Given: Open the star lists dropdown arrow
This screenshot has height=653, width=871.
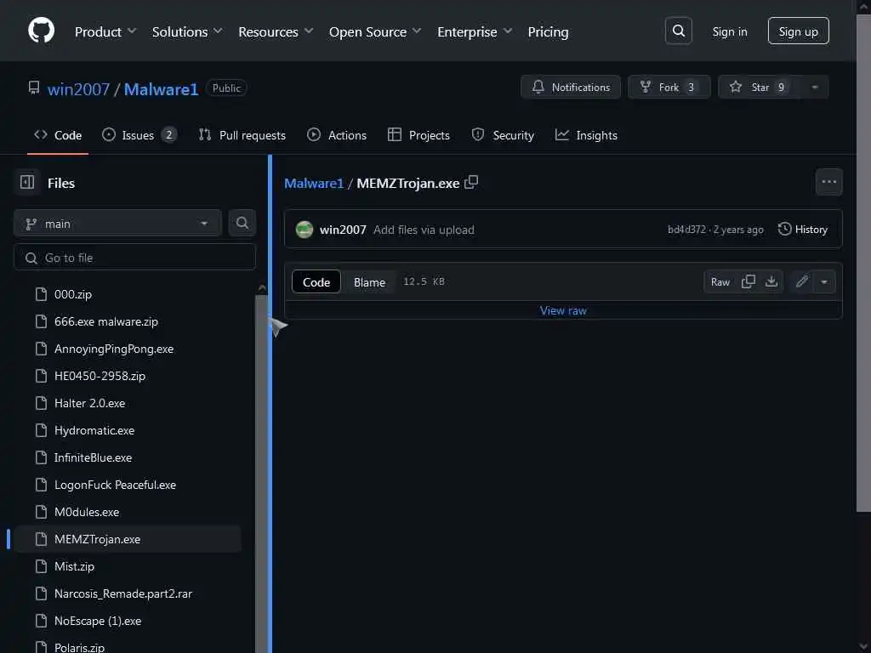Looking at the screenshot, I should click(x=814, y=88).
